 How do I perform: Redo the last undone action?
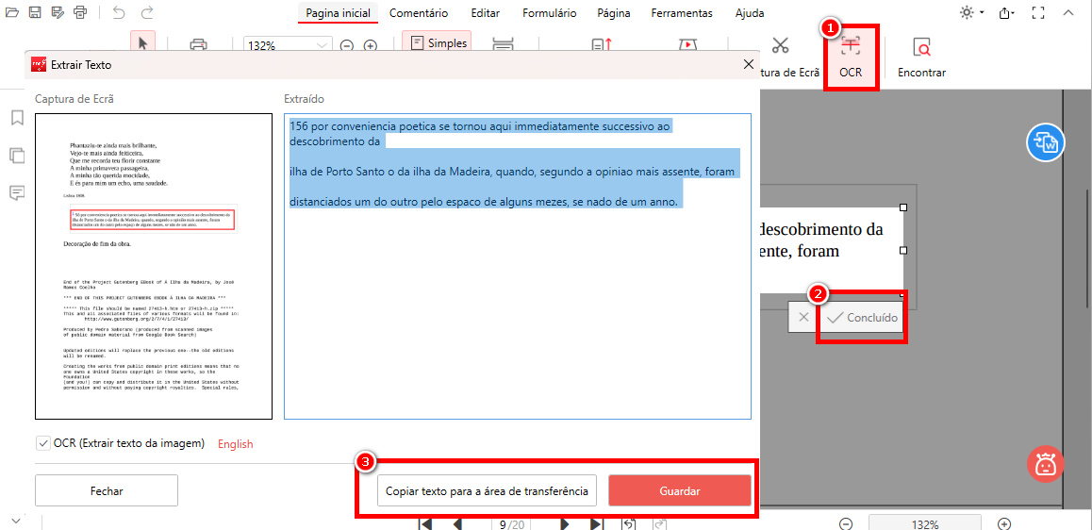tap(147, 12)
